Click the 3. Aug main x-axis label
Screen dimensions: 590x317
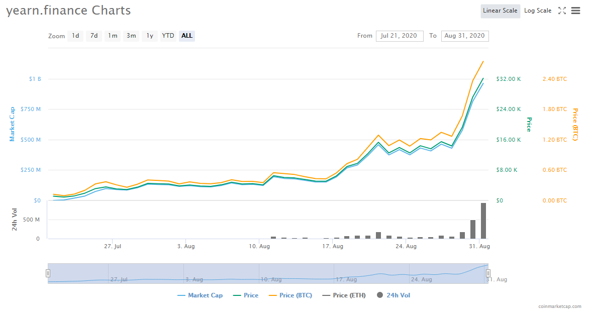186,246
